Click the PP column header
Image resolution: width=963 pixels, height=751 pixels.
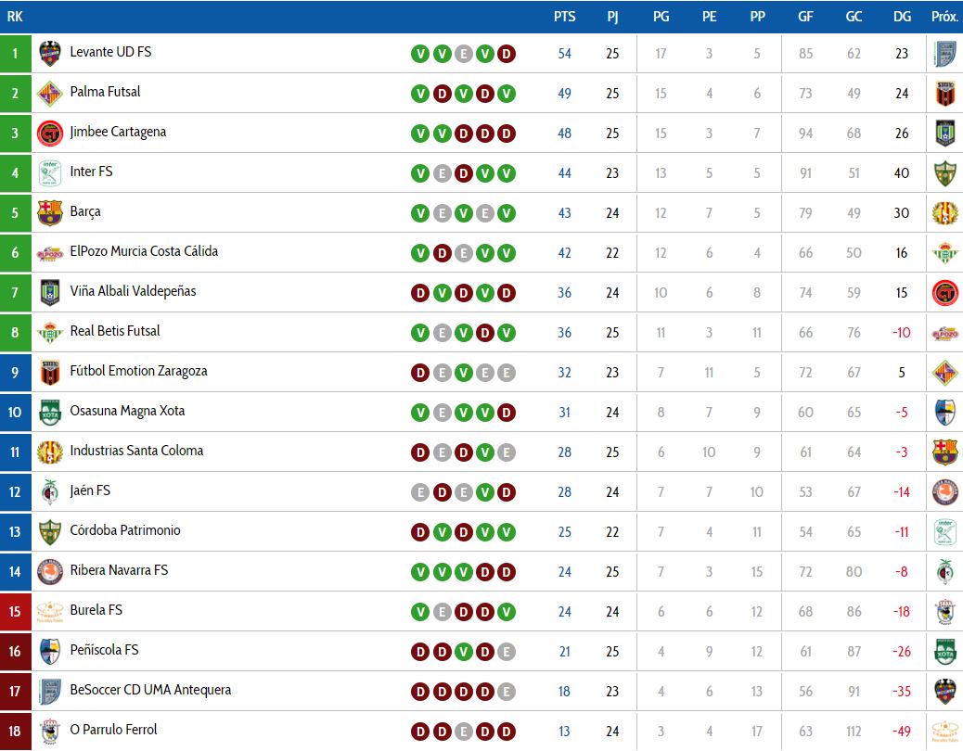757,17
